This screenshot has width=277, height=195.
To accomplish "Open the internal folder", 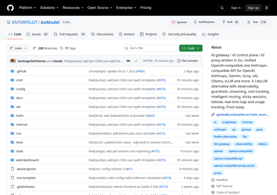I will coord(22,125).
